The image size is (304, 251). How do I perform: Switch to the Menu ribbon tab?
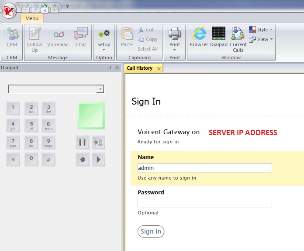32,18
